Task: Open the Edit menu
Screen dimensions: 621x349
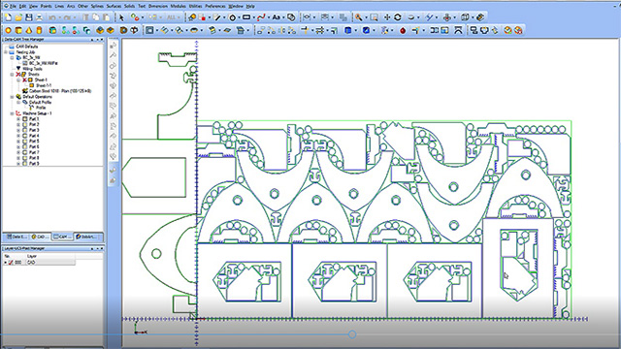Action: tap(22, 7)
